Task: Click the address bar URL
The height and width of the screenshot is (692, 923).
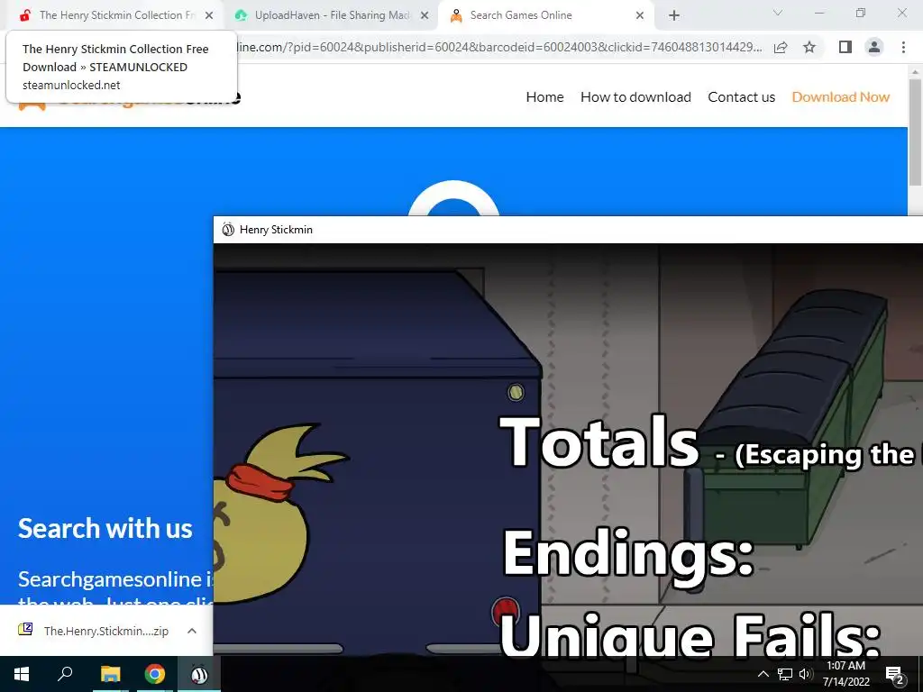Action: point(499,47)
